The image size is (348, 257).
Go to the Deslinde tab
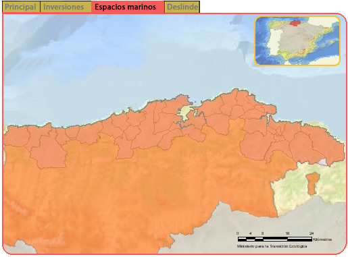pyautogui.click(x=182, y=7)
